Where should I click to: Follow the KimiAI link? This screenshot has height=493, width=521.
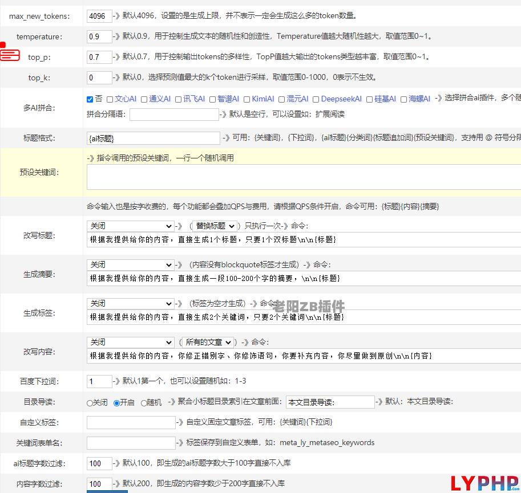pyautogui.click(x=263, y=99)
